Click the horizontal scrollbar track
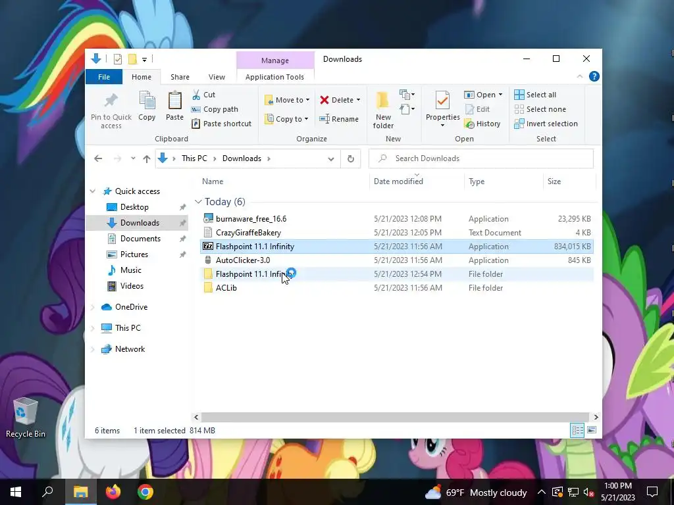The image size is (674, 505). click(x=395, y=417)
